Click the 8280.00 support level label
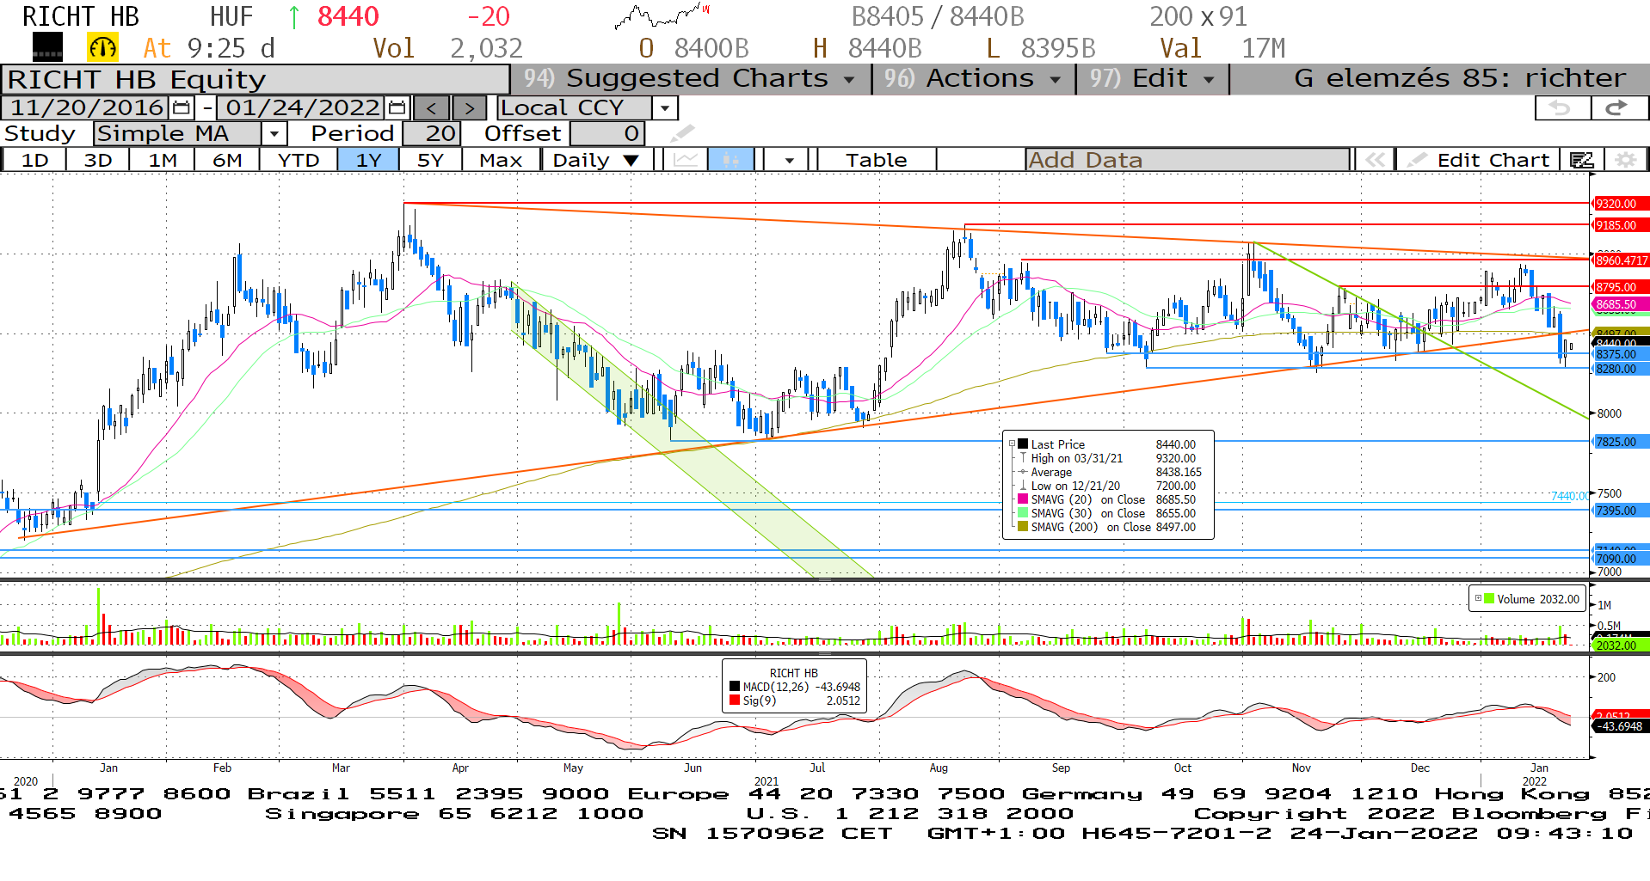Screen dimensions: 1650x881 1622,369
